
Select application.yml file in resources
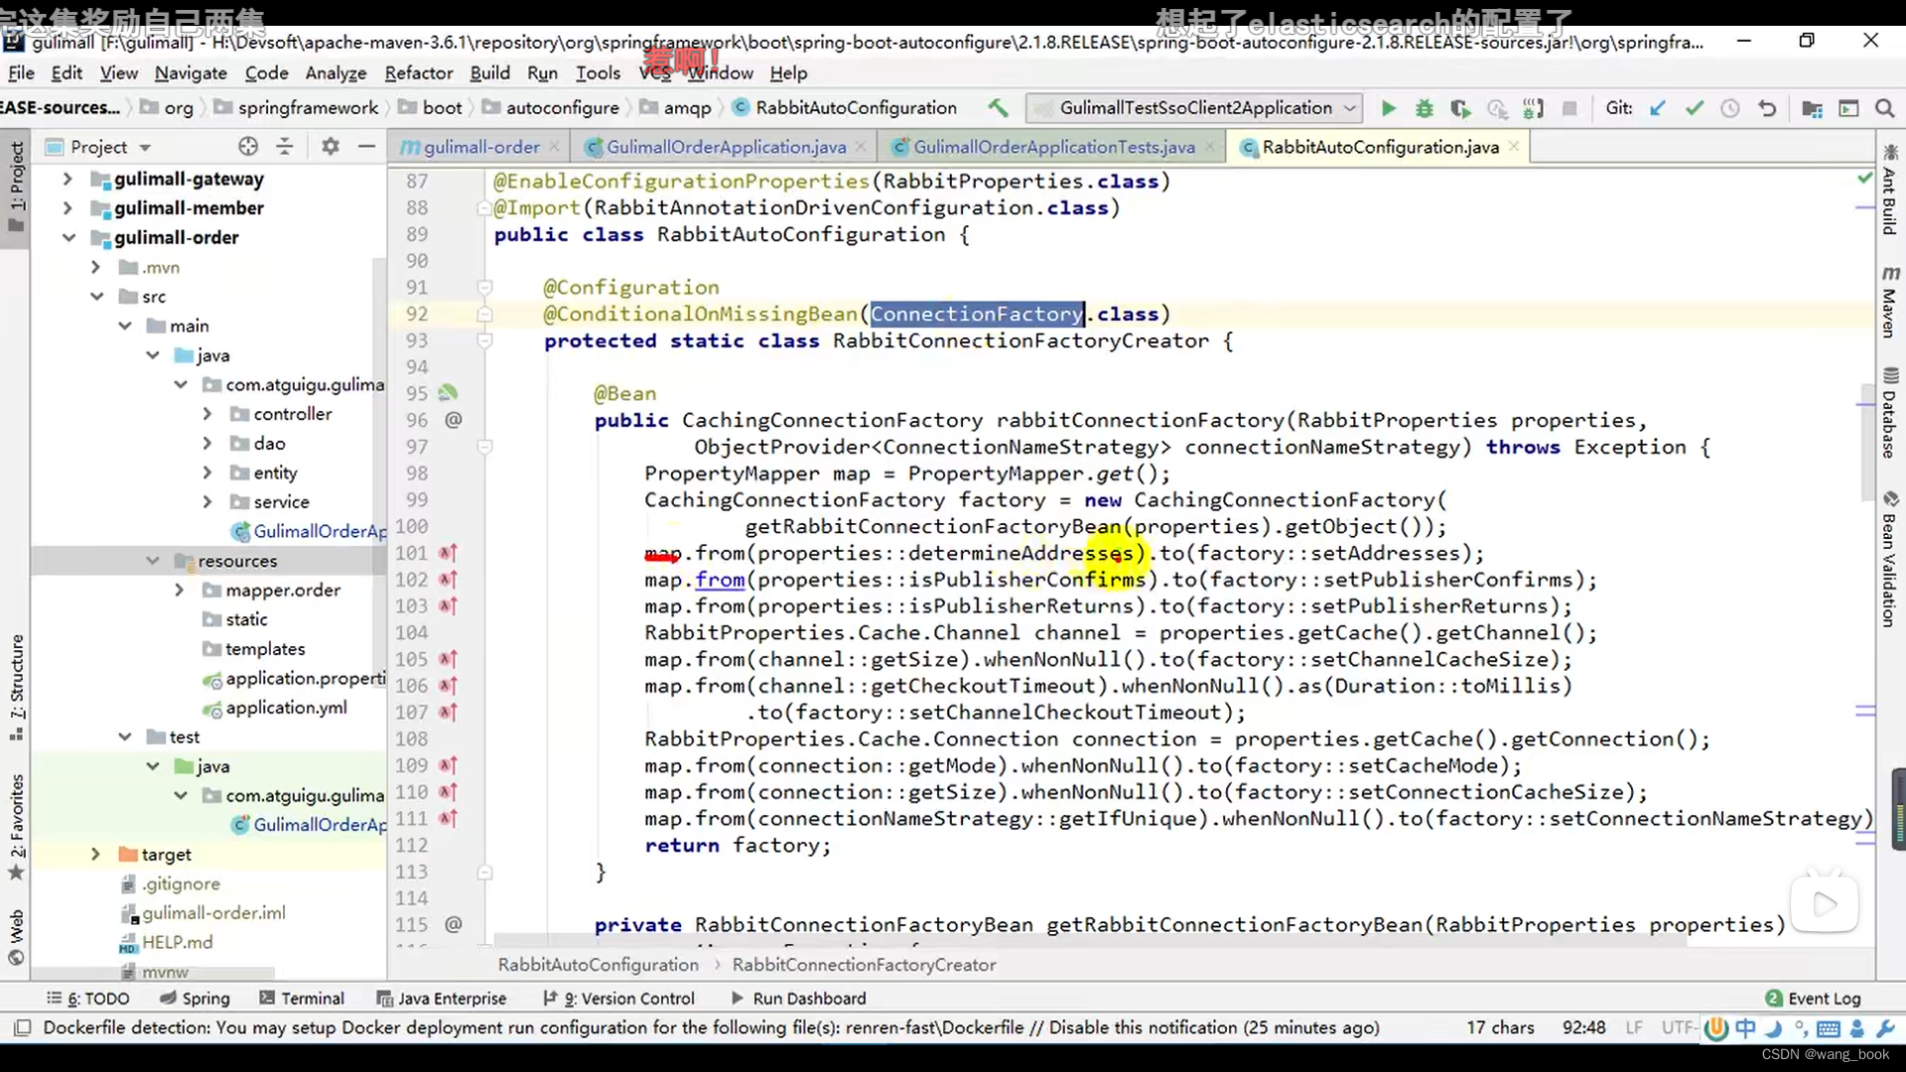(285, 707)
